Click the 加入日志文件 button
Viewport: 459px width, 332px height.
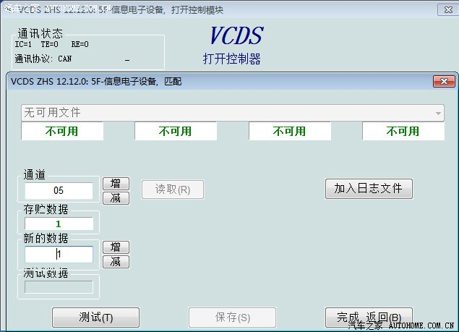tap(369, 189)
